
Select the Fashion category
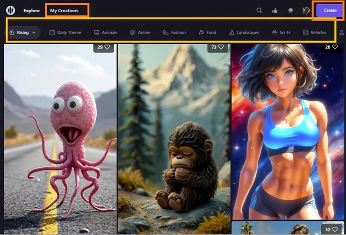tap(174, 33)
